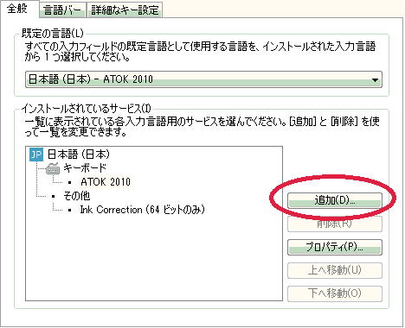Open プロパティ(P)... button
The image size is (405, 328).
[335, 247]
